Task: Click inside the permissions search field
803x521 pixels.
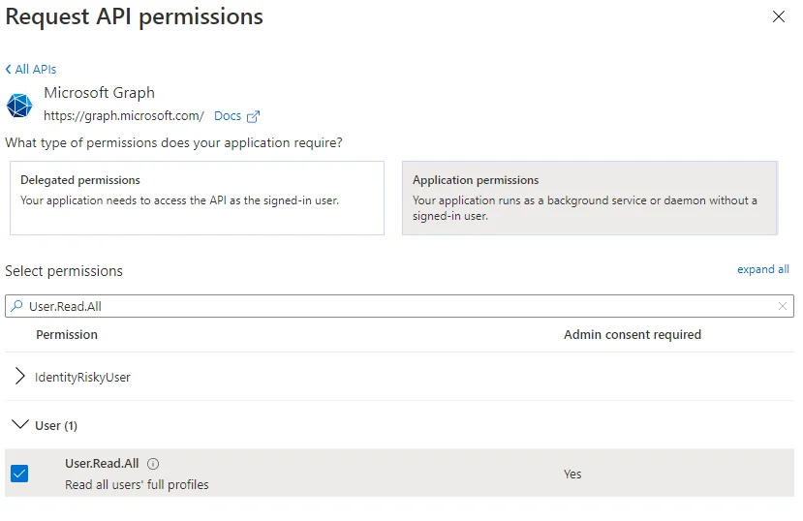Action: click(x=387, y=306)
